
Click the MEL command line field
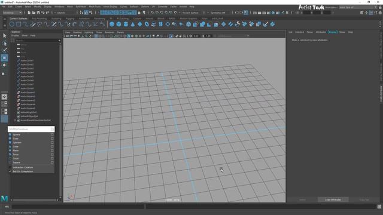[78, 207]
